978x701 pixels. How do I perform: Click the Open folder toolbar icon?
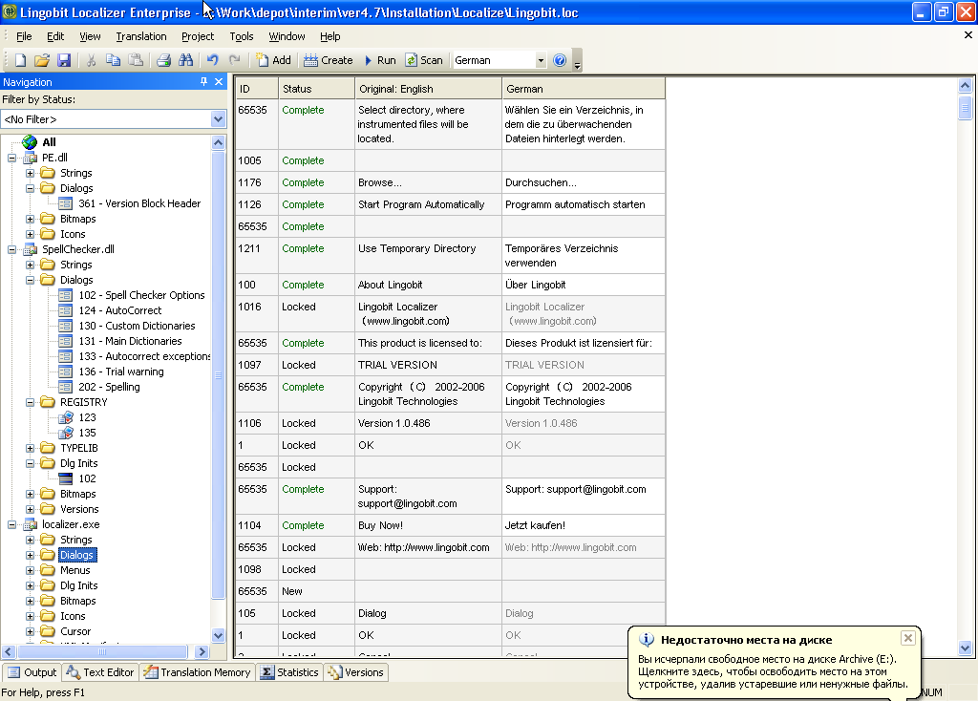pyautogui.click(x=42, y=60)
